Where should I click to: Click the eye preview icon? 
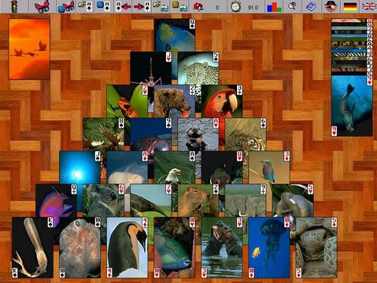[x=292, y=6]
